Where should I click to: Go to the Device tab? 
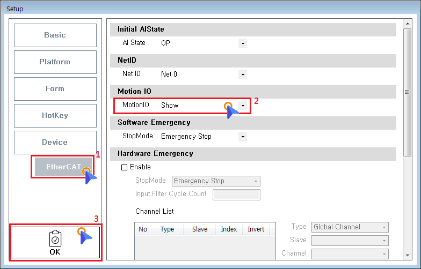pyautogui.click(x=55, y=143)
